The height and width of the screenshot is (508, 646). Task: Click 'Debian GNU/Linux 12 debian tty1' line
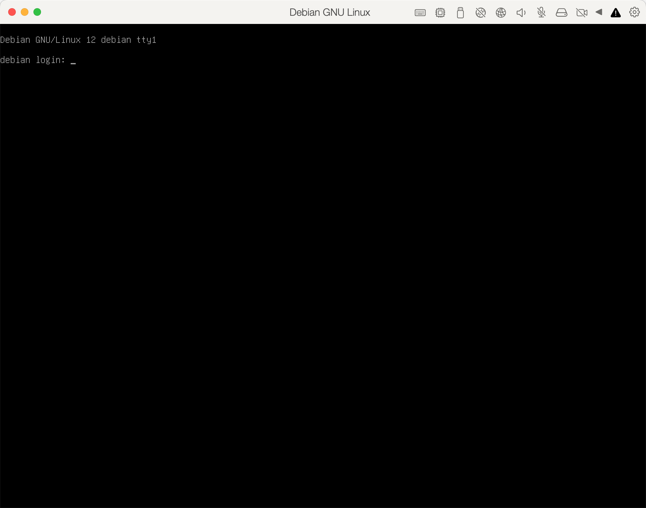pyautogui.click(x=78, y=40)
